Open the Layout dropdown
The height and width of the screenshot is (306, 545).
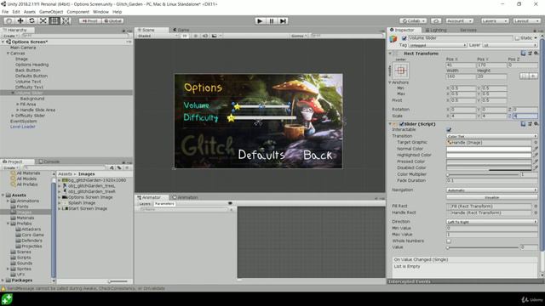point(526,20)
